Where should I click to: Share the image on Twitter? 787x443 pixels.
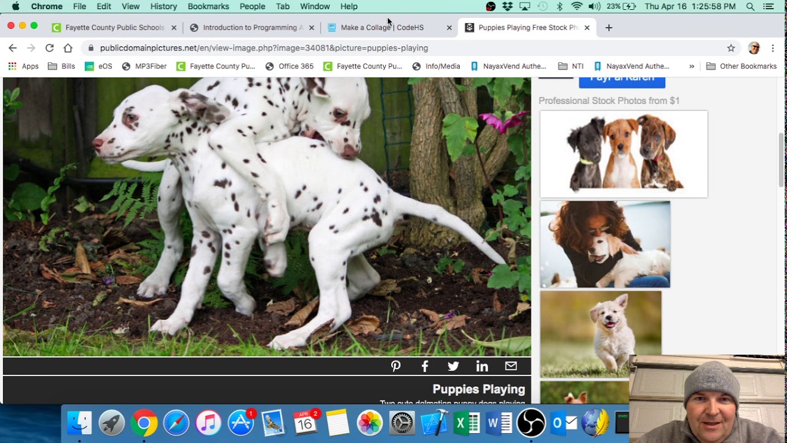click(x=453, y=367)
